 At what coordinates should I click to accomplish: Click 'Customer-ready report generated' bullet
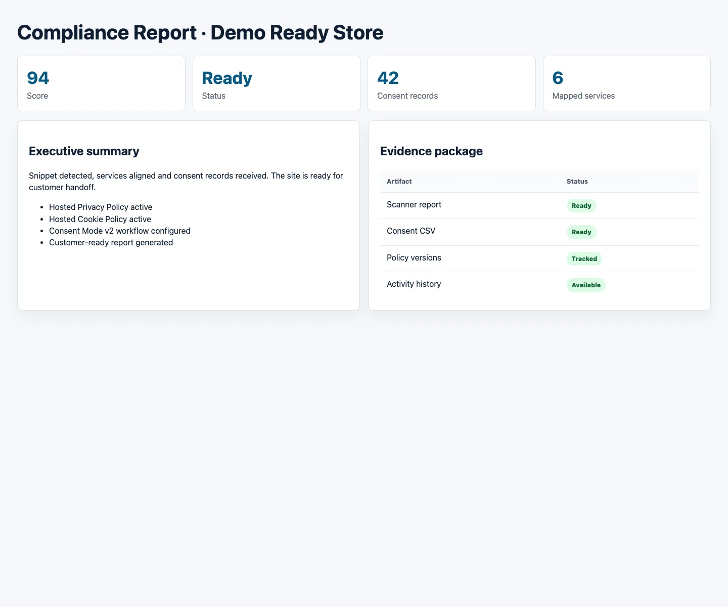tap(111, 242)
